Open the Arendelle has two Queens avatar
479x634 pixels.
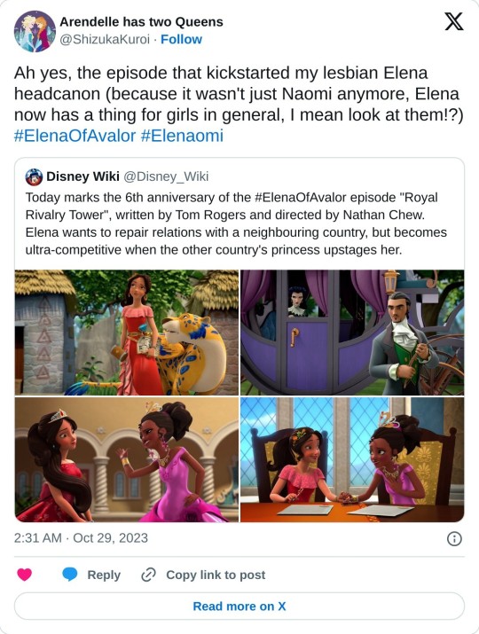[35, 32]
